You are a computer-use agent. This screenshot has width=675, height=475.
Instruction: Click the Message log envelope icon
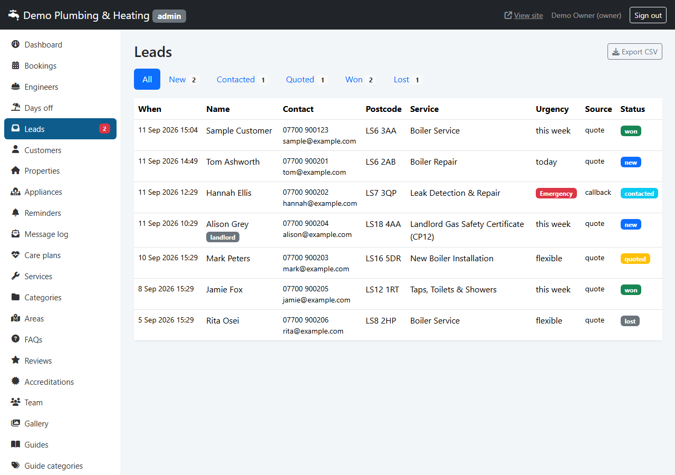pos(15,234)
